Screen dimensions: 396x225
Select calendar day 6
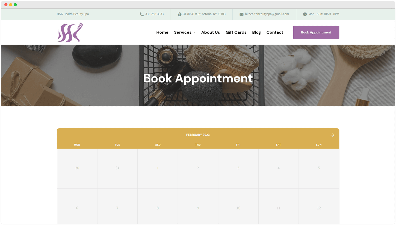77,206
